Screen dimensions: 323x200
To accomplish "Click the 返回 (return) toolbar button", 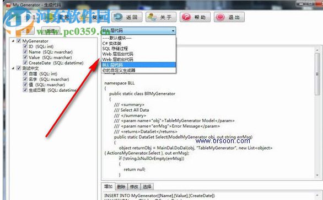I will pyautogui.click(x=127, y=17).
